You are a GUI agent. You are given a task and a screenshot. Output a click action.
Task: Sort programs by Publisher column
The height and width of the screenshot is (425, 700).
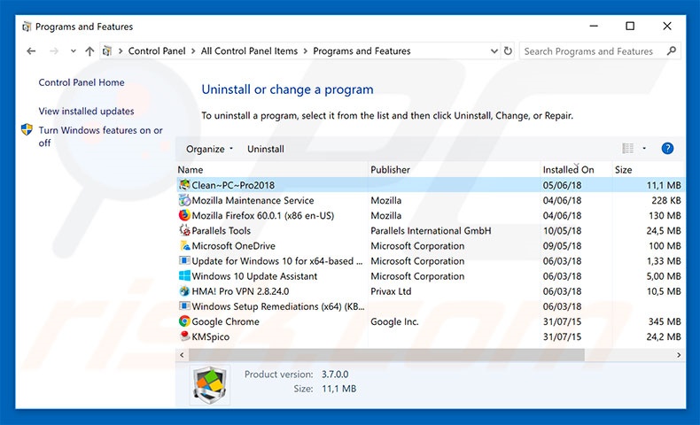390,170
